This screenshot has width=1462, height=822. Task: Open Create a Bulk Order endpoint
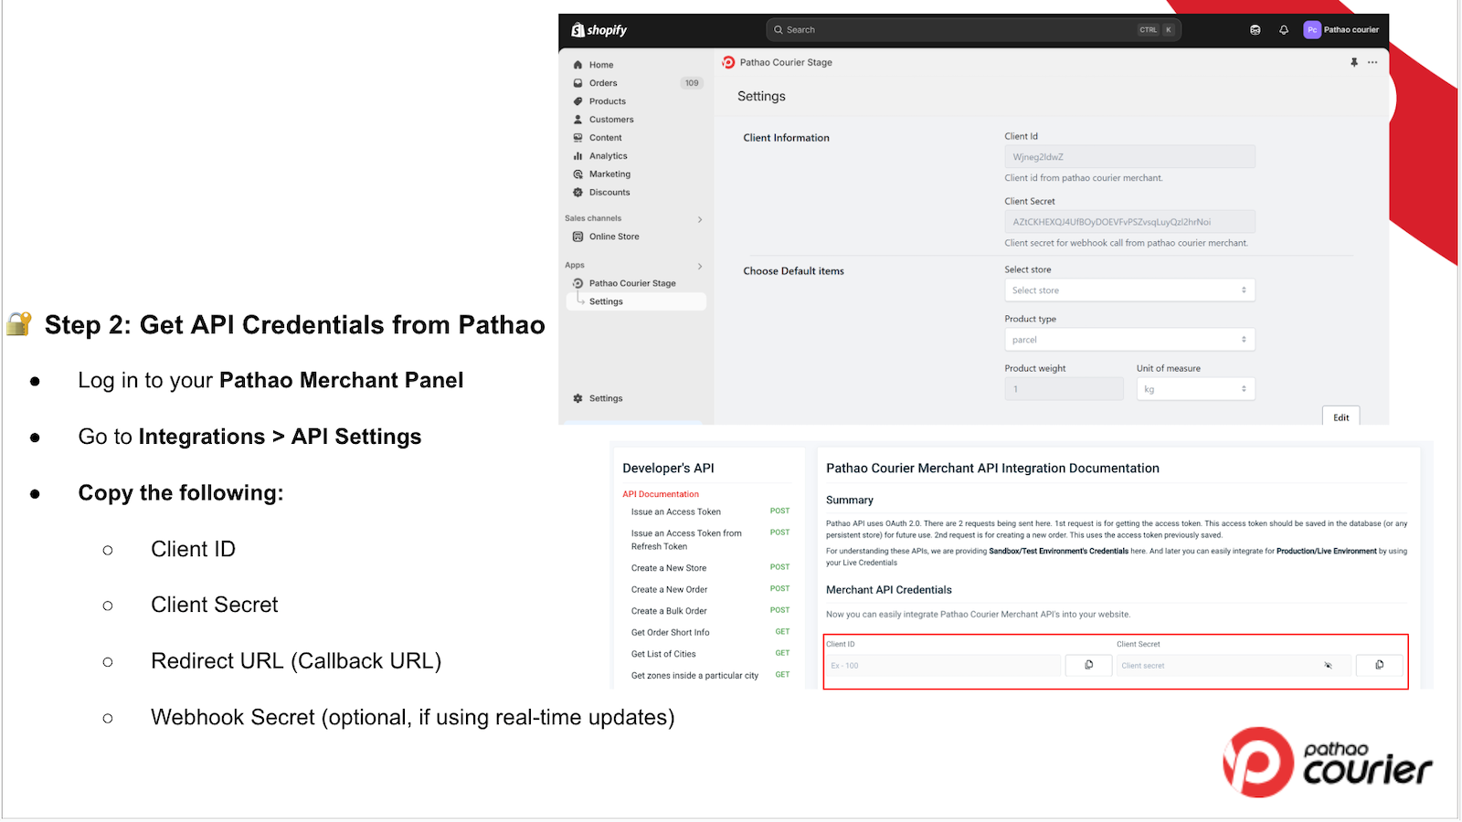point(669,611)
